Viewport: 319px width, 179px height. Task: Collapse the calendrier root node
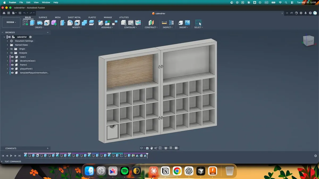[4, 37]
